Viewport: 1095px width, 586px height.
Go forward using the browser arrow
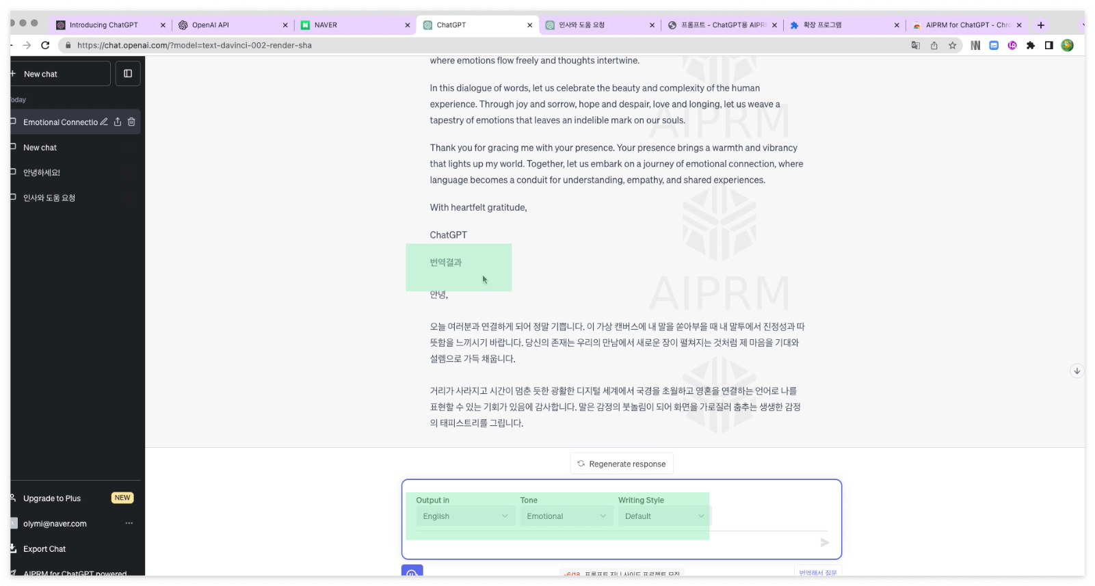27,45
